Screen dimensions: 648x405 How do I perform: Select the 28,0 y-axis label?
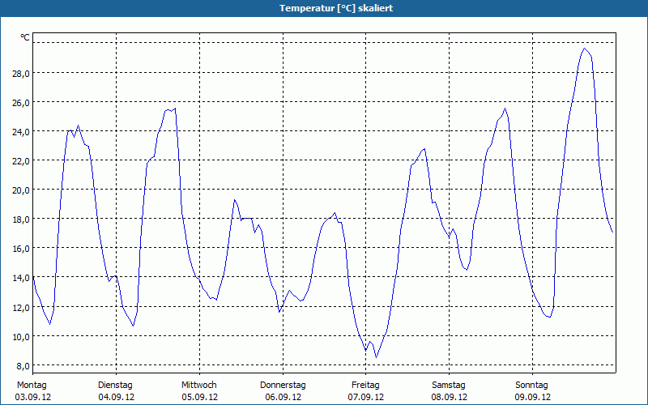(x=21, y=74)
